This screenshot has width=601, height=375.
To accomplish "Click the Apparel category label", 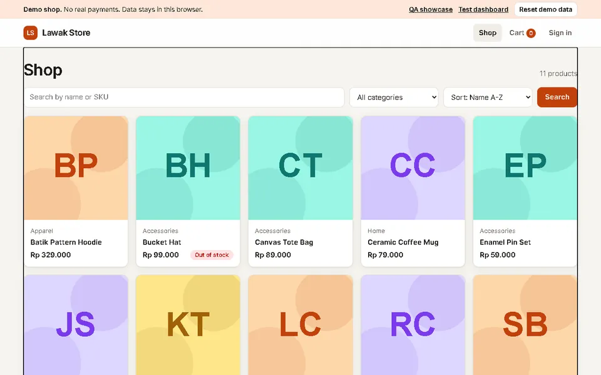I will click(x=42, y=231).
